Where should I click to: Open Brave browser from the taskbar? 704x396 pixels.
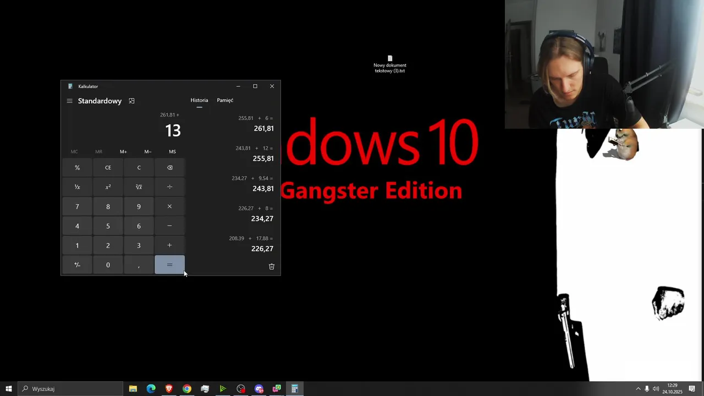tap(169, 389)
